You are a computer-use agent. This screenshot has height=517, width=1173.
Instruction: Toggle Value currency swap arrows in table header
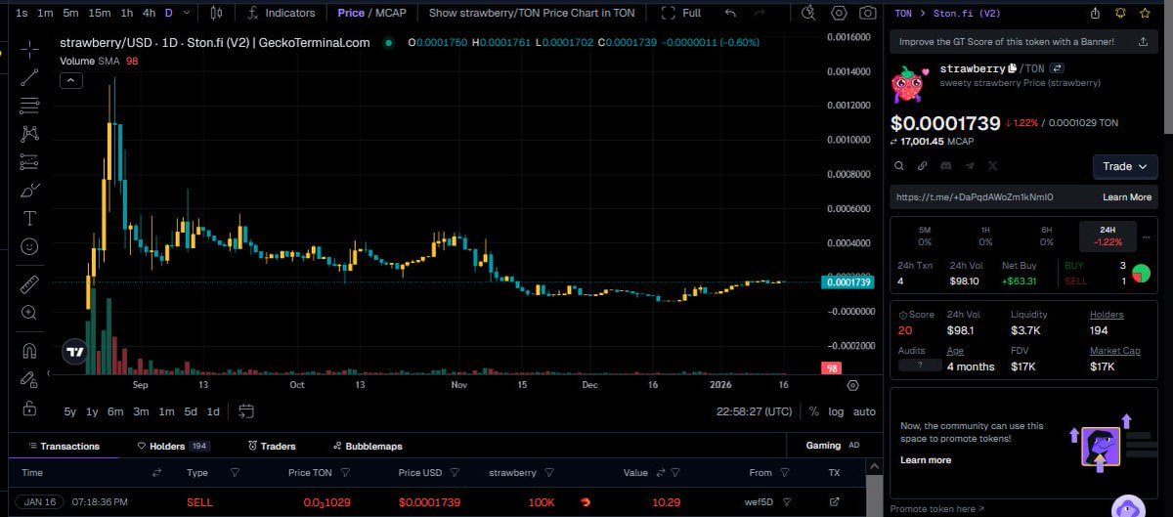tap(661, 473)
